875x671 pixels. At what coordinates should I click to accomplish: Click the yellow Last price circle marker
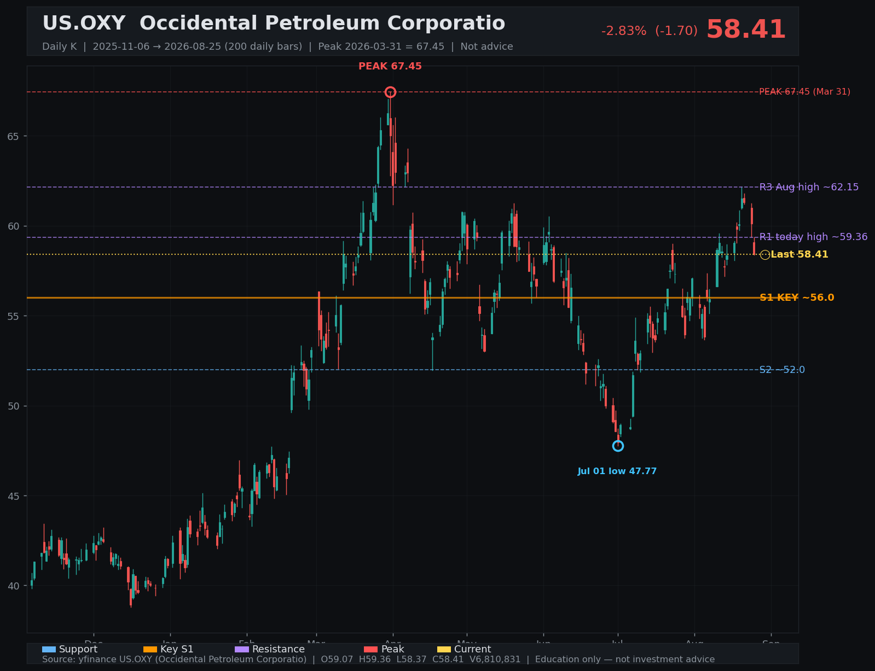tap(765, 255)
